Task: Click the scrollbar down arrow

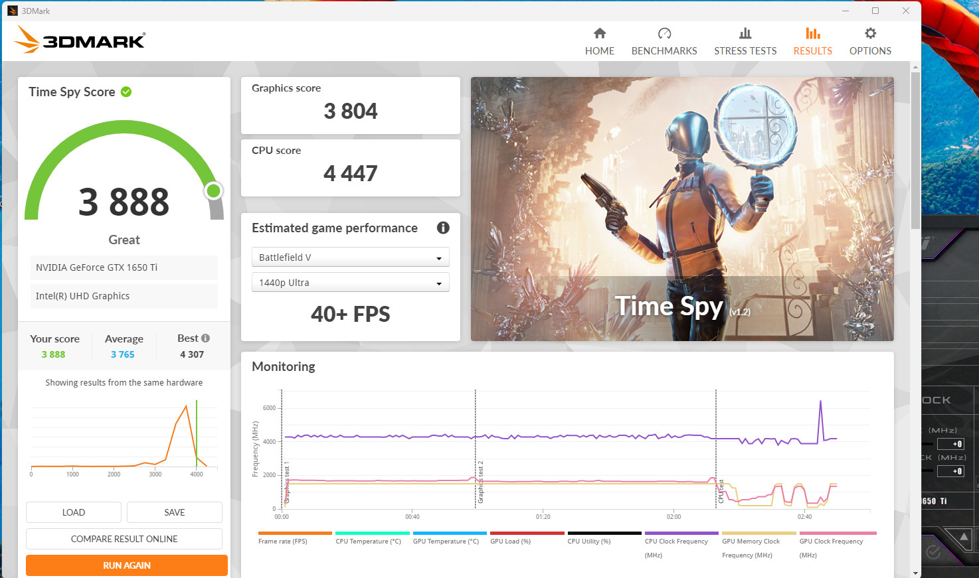Action: (915, 573)
